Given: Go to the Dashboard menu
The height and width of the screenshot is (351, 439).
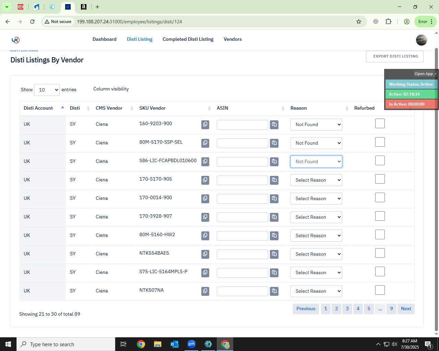Looking at the screenshot, I should [105, 39].
